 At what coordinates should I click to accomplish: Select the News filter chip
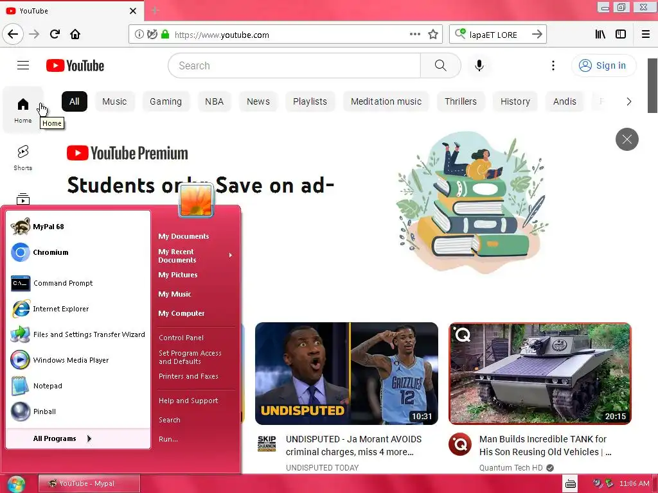pyautogui.click(x=258, y=101)
